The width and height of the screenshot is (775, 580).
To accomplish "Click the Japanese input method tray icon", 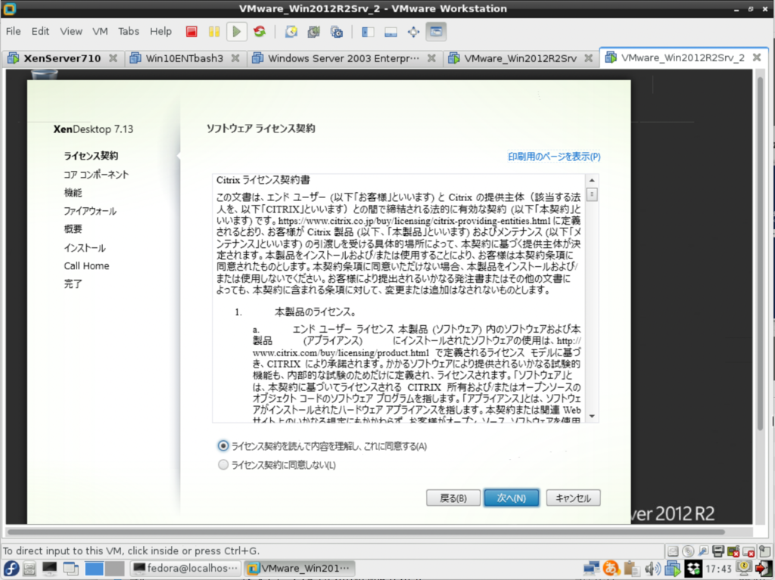I will (x=612, y=569).
